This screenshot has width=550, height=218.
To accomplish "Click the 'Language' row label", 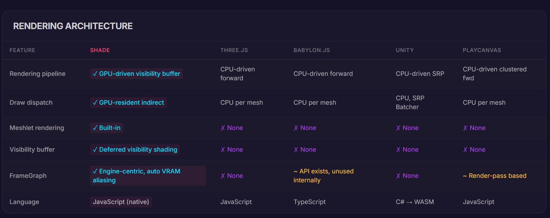I will coord(24,202).
